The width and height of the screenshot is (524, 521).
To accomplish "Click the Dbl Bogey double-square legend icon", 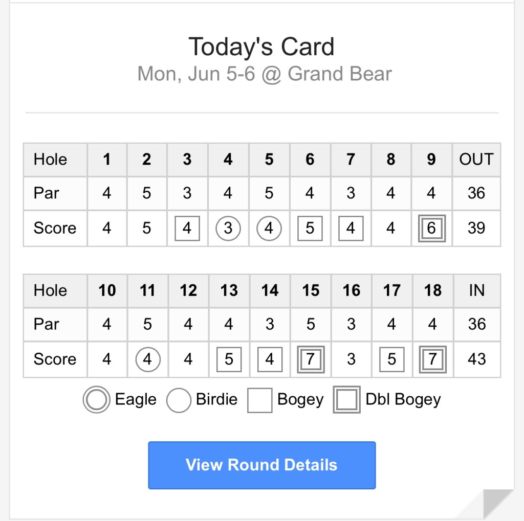I will point(346,400).
